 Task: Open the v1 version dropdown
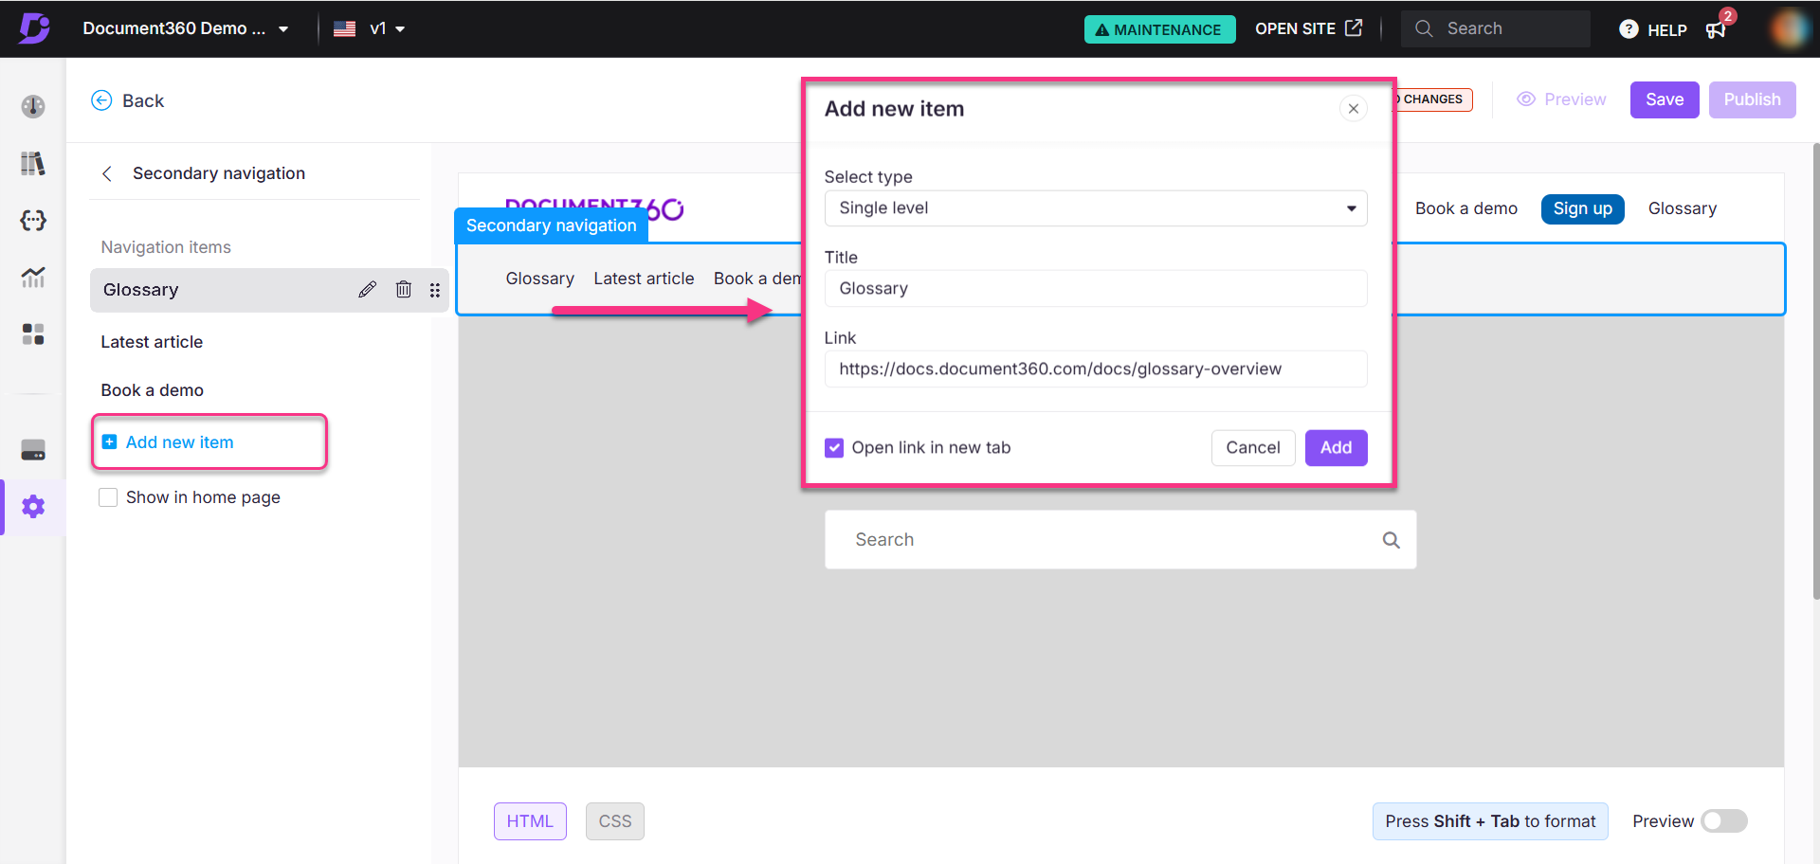(x=387, y=28)
